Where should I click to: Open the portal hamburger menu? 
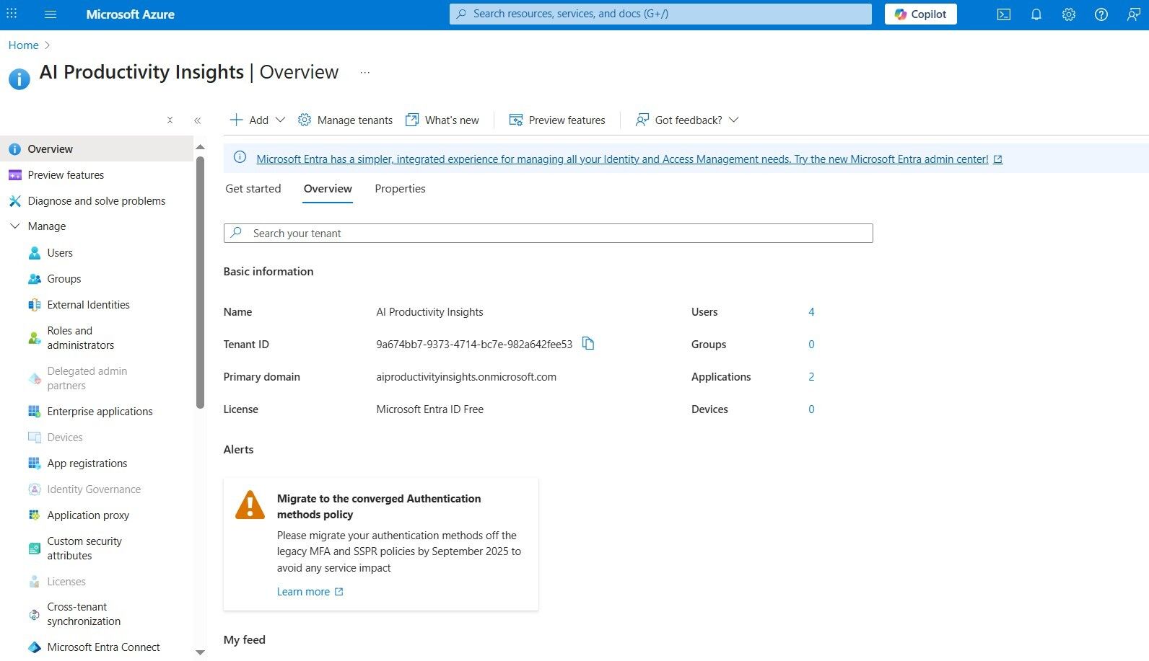pos(51,14)
